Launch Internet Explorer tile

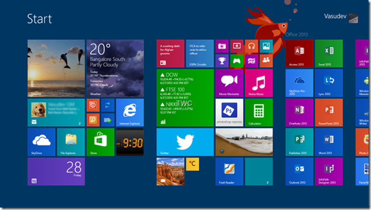click(x=129, y=112)
